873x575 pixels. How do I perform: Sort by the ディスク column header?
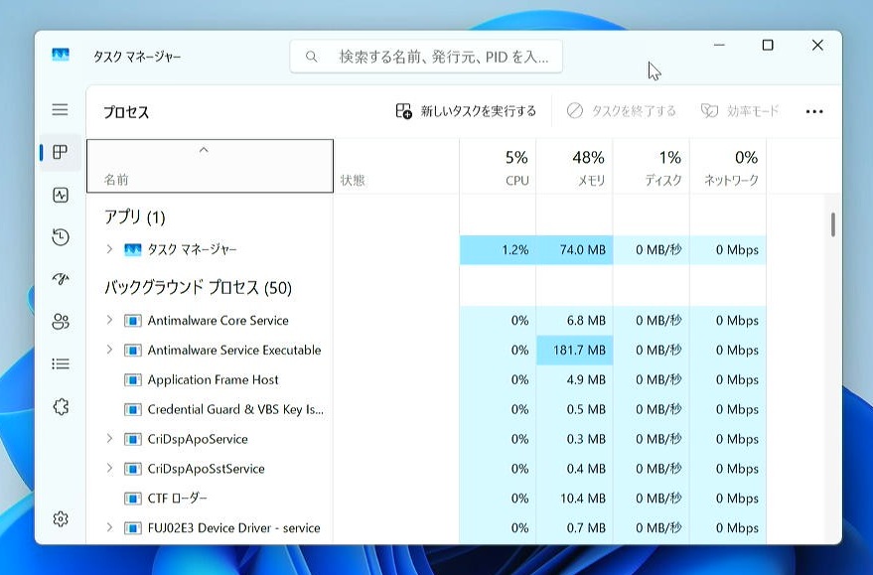(652, 166)
